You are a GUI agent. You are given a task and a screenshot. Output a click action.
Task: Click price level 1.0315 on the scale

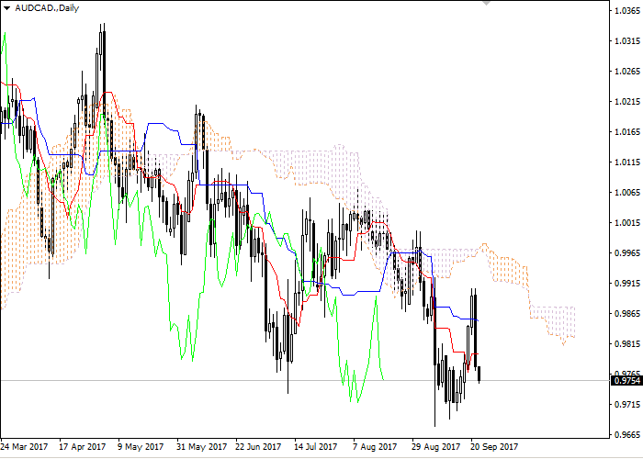(627, 41)
